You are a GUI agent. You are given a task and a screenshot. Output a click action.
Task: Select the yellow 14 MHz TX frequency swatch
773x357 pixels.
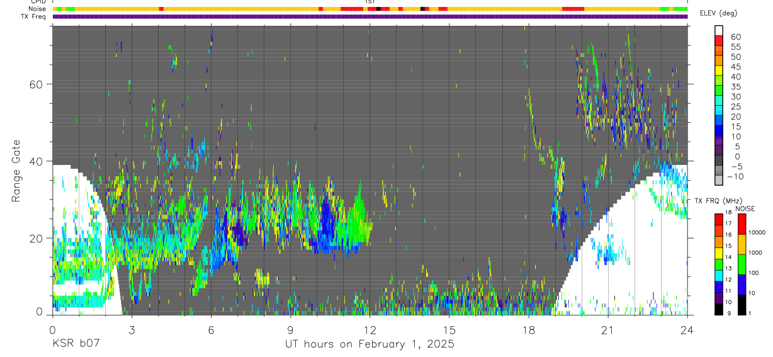(719, 252)
